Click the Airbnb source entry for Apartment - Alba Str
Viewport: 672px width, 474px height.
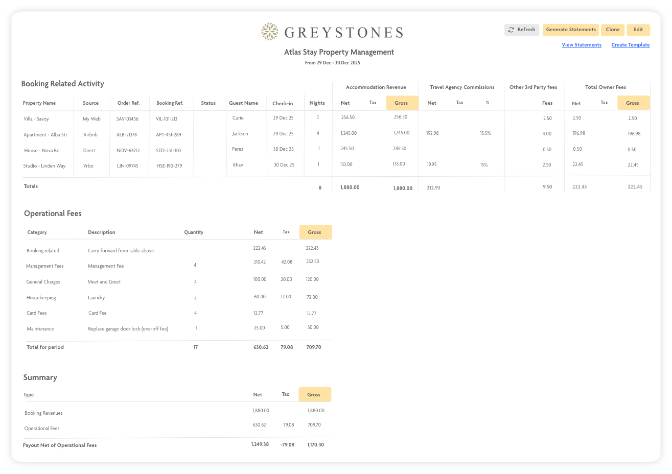[90, 134]
